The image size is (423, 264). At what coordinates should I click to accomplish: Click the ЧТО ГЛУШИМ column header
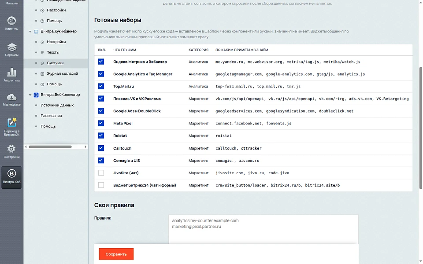click(125, 50)
